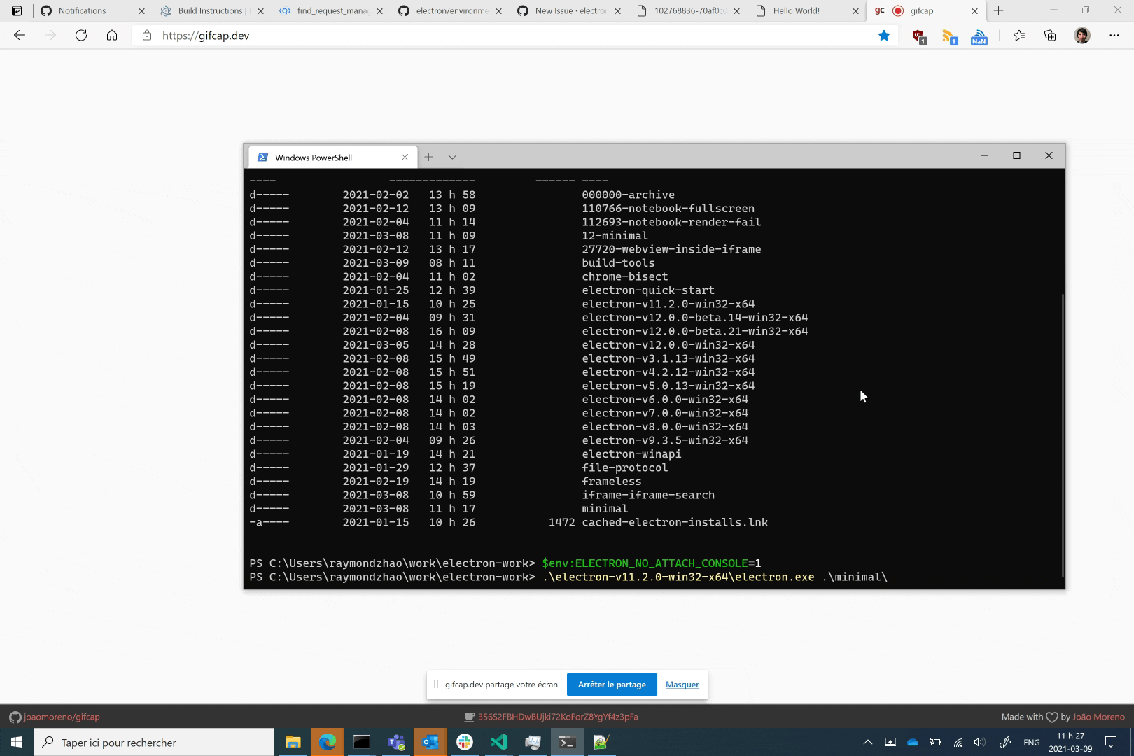
Task: Open the NaN badge extension
Action: pos(979,36)
